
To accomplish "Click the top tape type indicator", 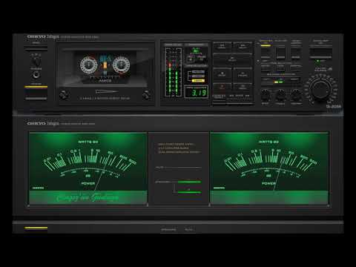I will (198, 72).
